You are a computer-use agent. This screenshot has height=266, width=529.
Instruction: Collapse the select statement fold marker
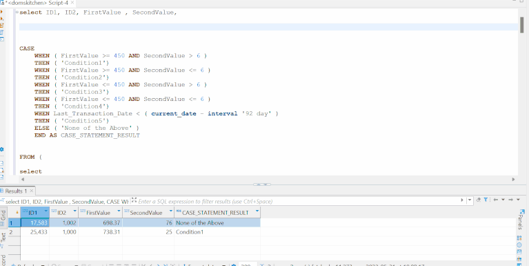coord(17,12)
